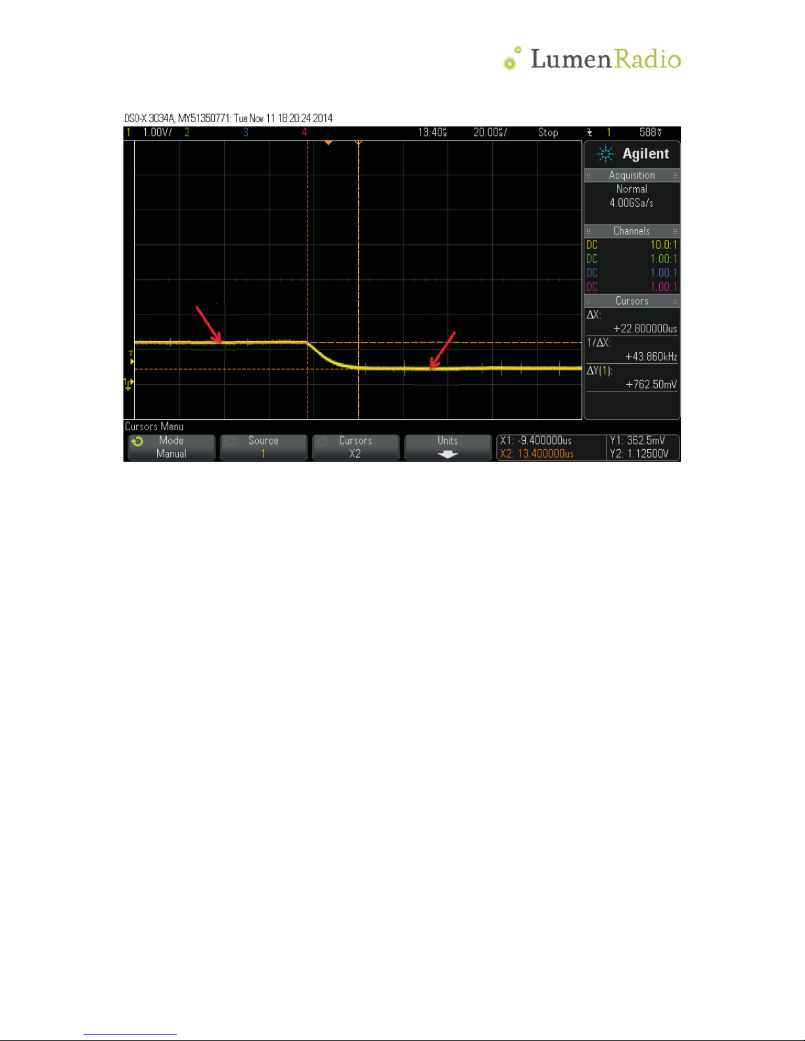Click the channel 1 ground reference marker
Viewport: 805px width, 1041px height.
tap(128, 384)
